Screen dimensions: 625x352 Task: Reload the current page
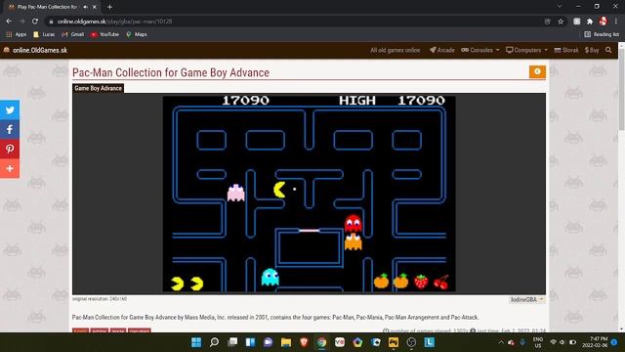35,22
